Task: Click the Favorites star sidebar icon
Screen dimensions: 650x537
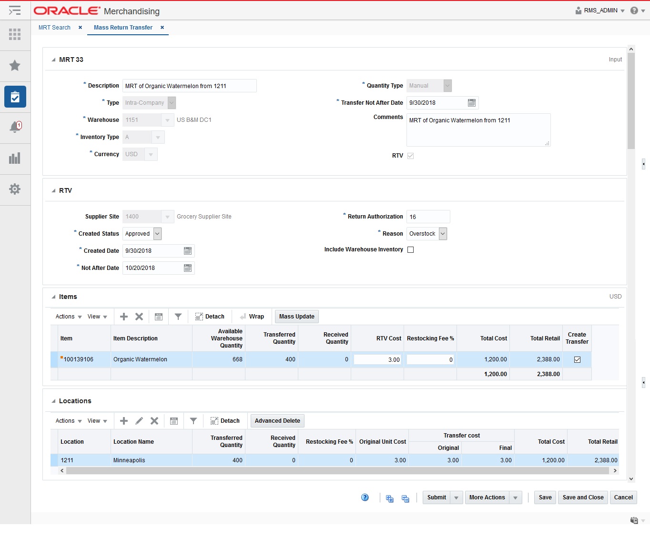Action: pyautogui.click(x=15, y=66)
